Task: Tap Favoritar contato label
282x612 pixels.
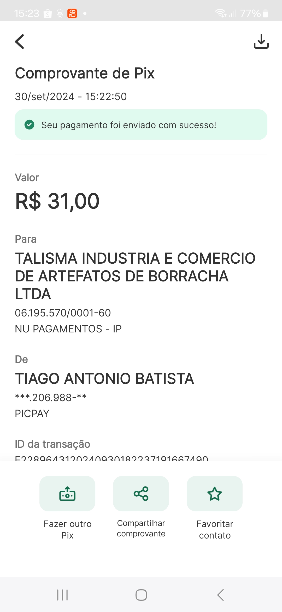Action: pyautogui.click(x=215, y=529)
